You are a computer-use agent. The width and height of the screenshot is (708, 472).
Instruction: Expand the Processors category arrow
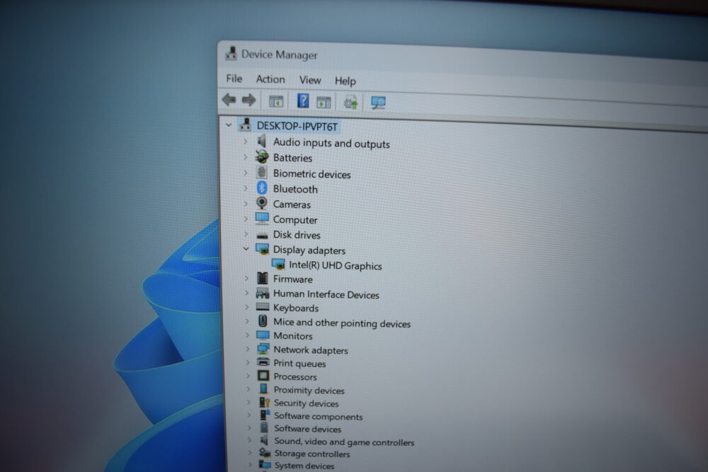248,376
